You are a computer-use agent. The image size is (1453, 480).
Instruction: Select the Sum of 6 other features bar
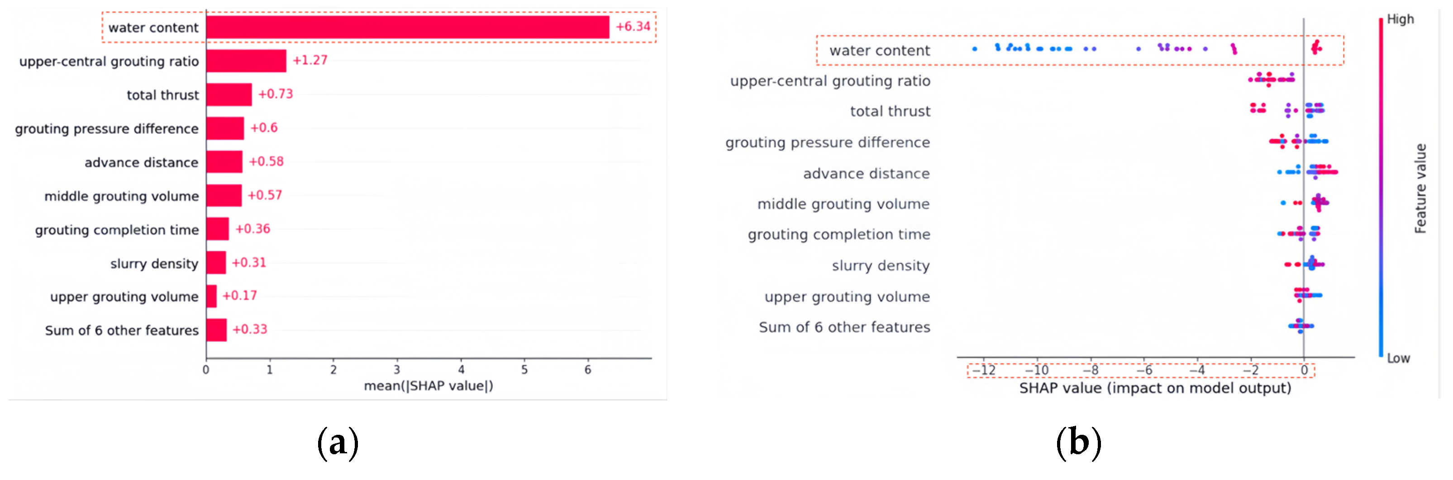point(216,329)
